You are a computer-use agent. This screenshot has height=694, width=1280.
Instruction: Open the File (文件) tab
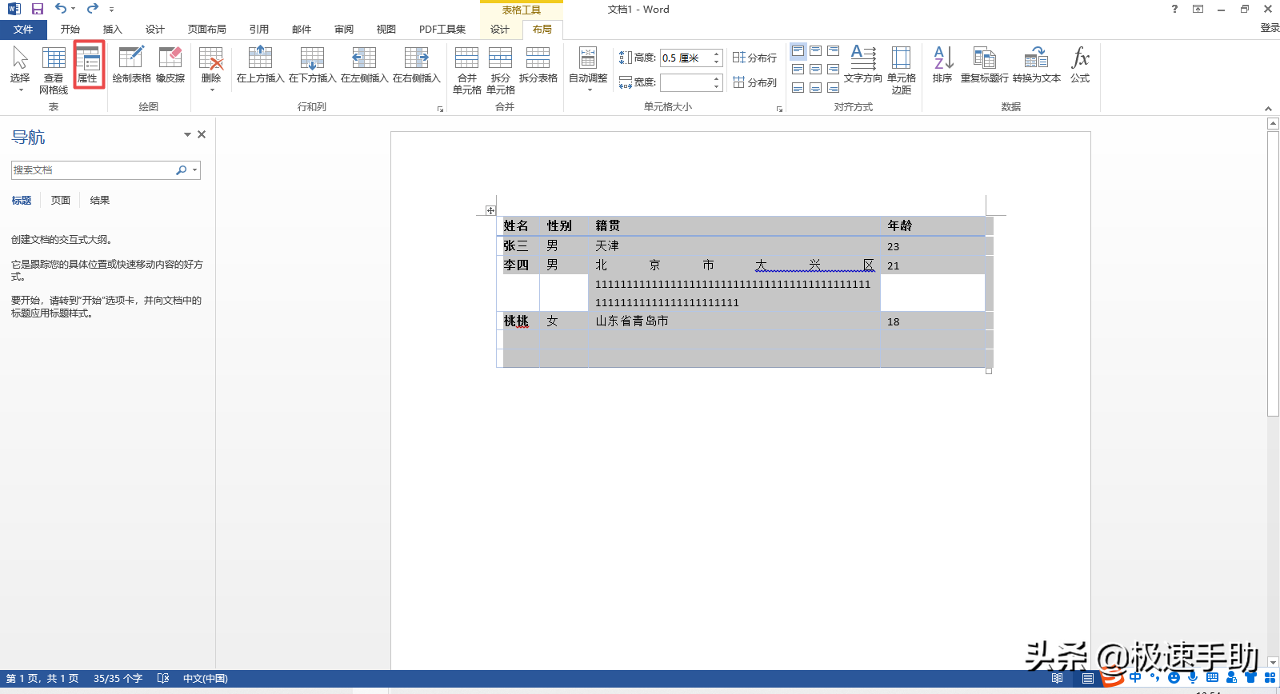click(x=23, y=30)
